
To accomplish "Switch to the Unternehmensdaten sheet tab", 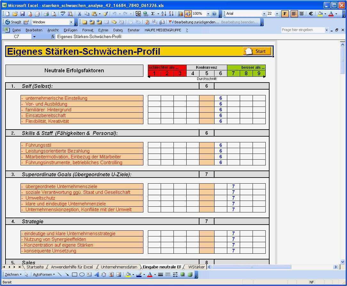I will point(119,267).
